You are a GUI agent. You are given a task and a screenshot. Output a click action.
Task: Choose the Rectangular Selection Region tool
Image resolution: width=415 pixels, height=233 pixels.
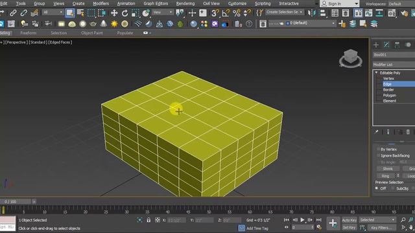pos(91,13)
